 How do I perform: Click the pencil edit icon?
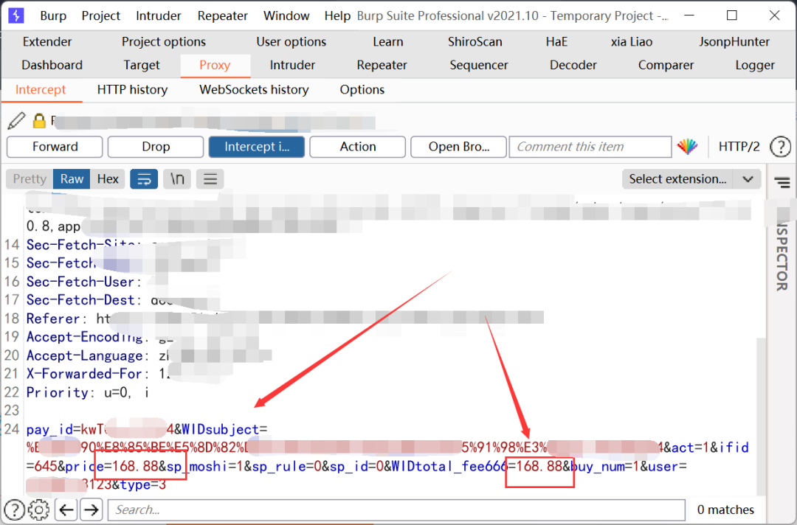point(16,121)
